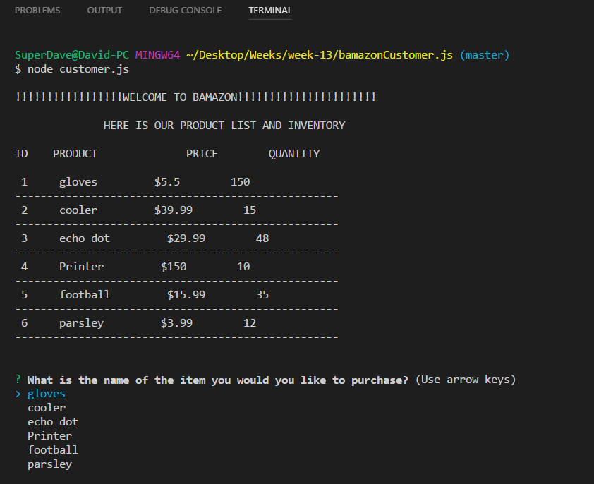Click the gloves row in the inventory table
The width and height of the screenshot is (594, 484).
(x=78, y=181)
